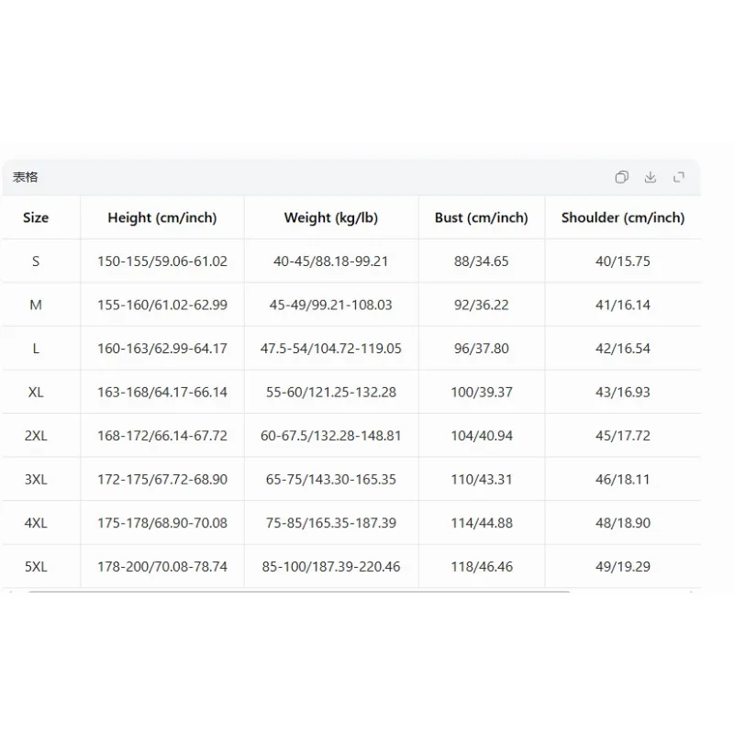Click the L size cell

(36, 349)
